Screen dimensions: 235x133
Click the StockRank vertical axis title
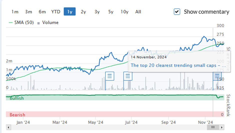[228, 105]
